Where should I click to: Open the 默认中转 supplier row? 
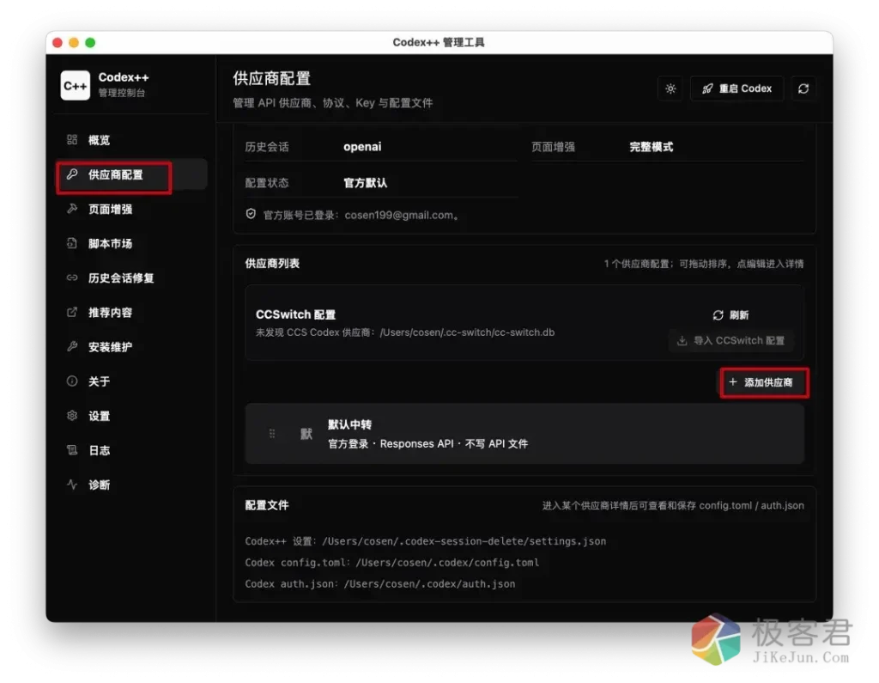pyautogui.click(x=524, y=434)
